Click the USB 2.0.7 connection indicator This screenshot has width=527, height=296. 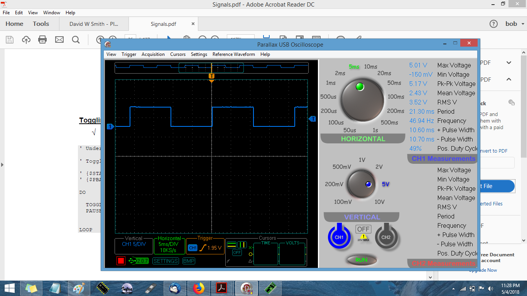(139, 261)
